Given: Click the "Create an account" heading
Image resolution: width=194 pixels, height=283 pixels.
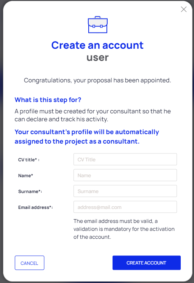Looking at the screenshot, I should coord(97,45).
